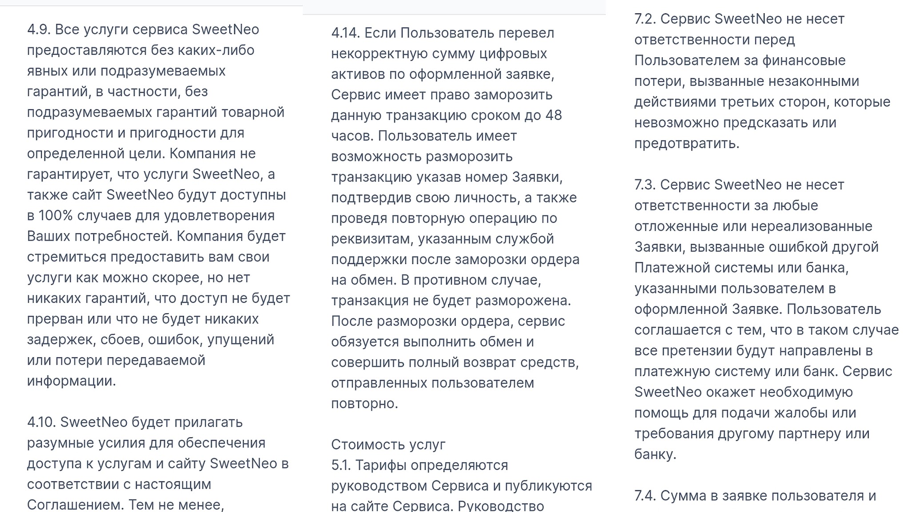This screenshot has width=910, height=512.
Task: Click the text "потери, вызванные незаконными"
Action: tap(746, 81)
